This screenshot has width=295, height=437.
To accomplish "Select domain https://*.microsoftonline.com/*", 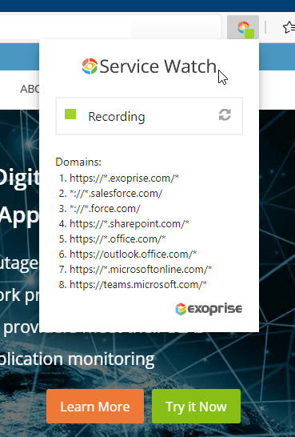I will (141, 270).
